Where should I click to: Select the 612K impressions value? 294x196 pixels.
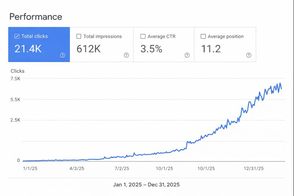pyautogui.click(x=89, y=49)
